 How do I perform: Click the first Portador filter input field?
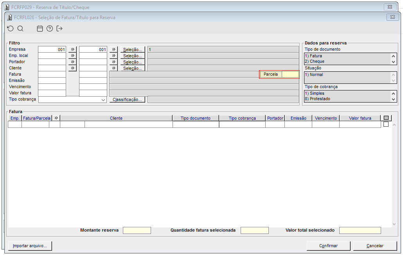click(52, 62)
